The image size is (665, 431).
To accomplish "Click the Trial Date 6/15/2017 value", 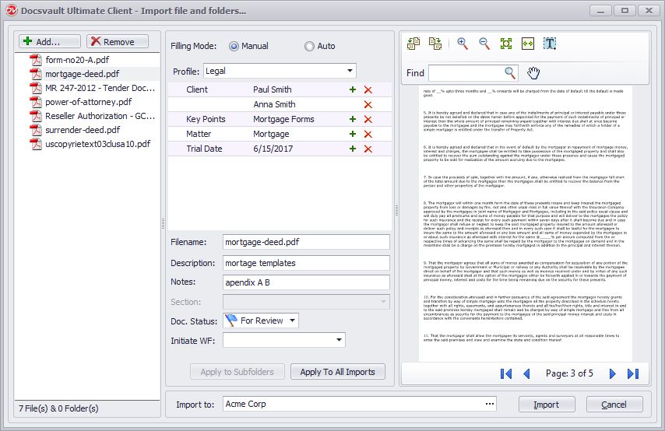I will [273, 149].
